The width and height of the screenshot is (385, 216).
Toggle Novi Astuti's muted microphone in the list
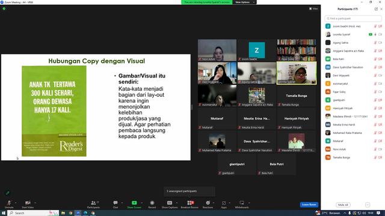(x=375, y=149)
